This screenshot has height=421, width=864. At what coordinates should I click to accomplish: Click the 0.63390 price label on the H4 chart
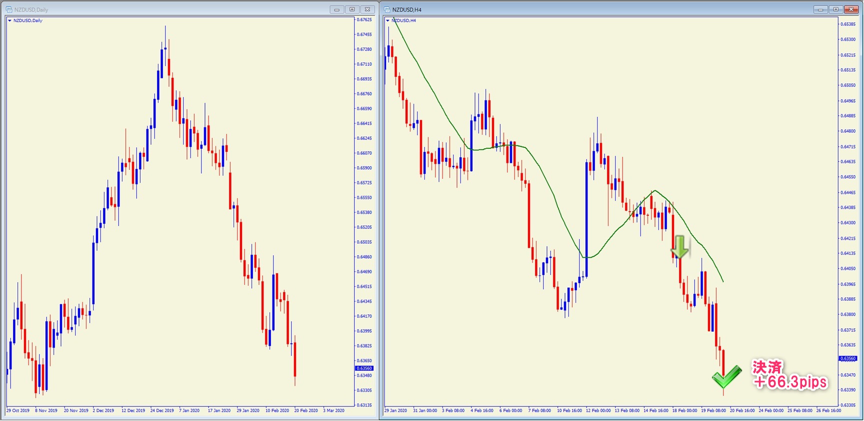(x=848, y=390)
